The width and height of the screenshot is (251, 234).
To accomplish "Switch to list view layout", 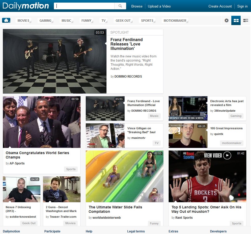I will [245, 20].
